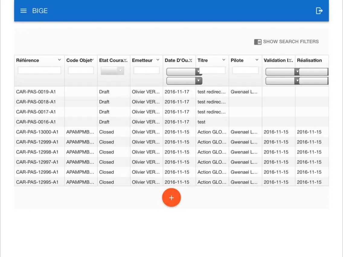Image resolution: width=343 pixels, height=257 pixels.
Task: Open the Etat Courant filter dropdown
Action: [x=112, y=71]
